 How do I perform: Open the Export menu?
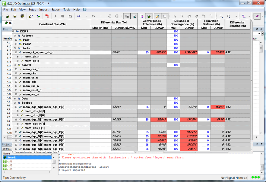(56, 10)
